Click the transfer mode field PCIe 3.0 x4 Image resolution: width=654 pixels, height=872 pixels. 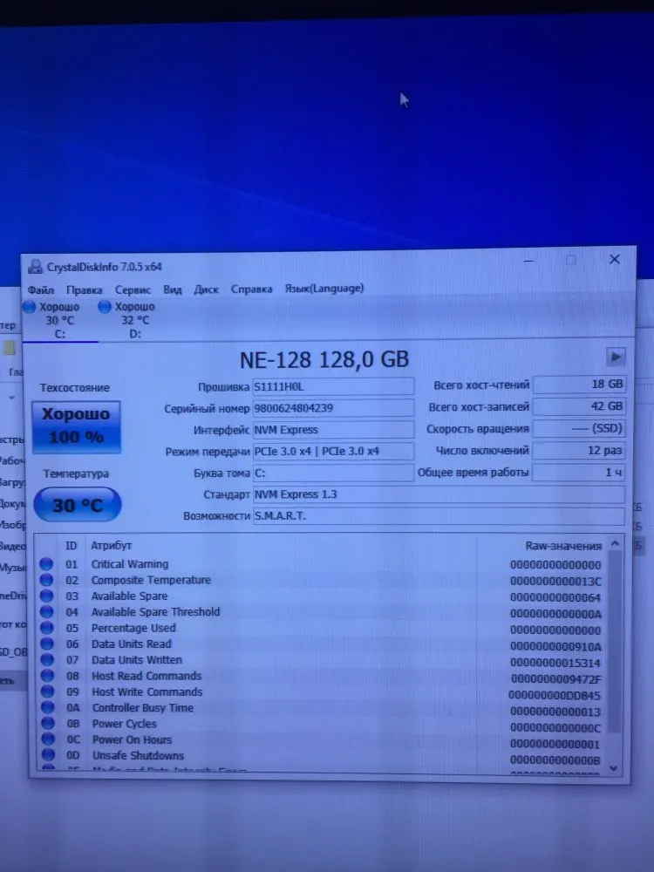pyautogui.click(x=333, y=451)
